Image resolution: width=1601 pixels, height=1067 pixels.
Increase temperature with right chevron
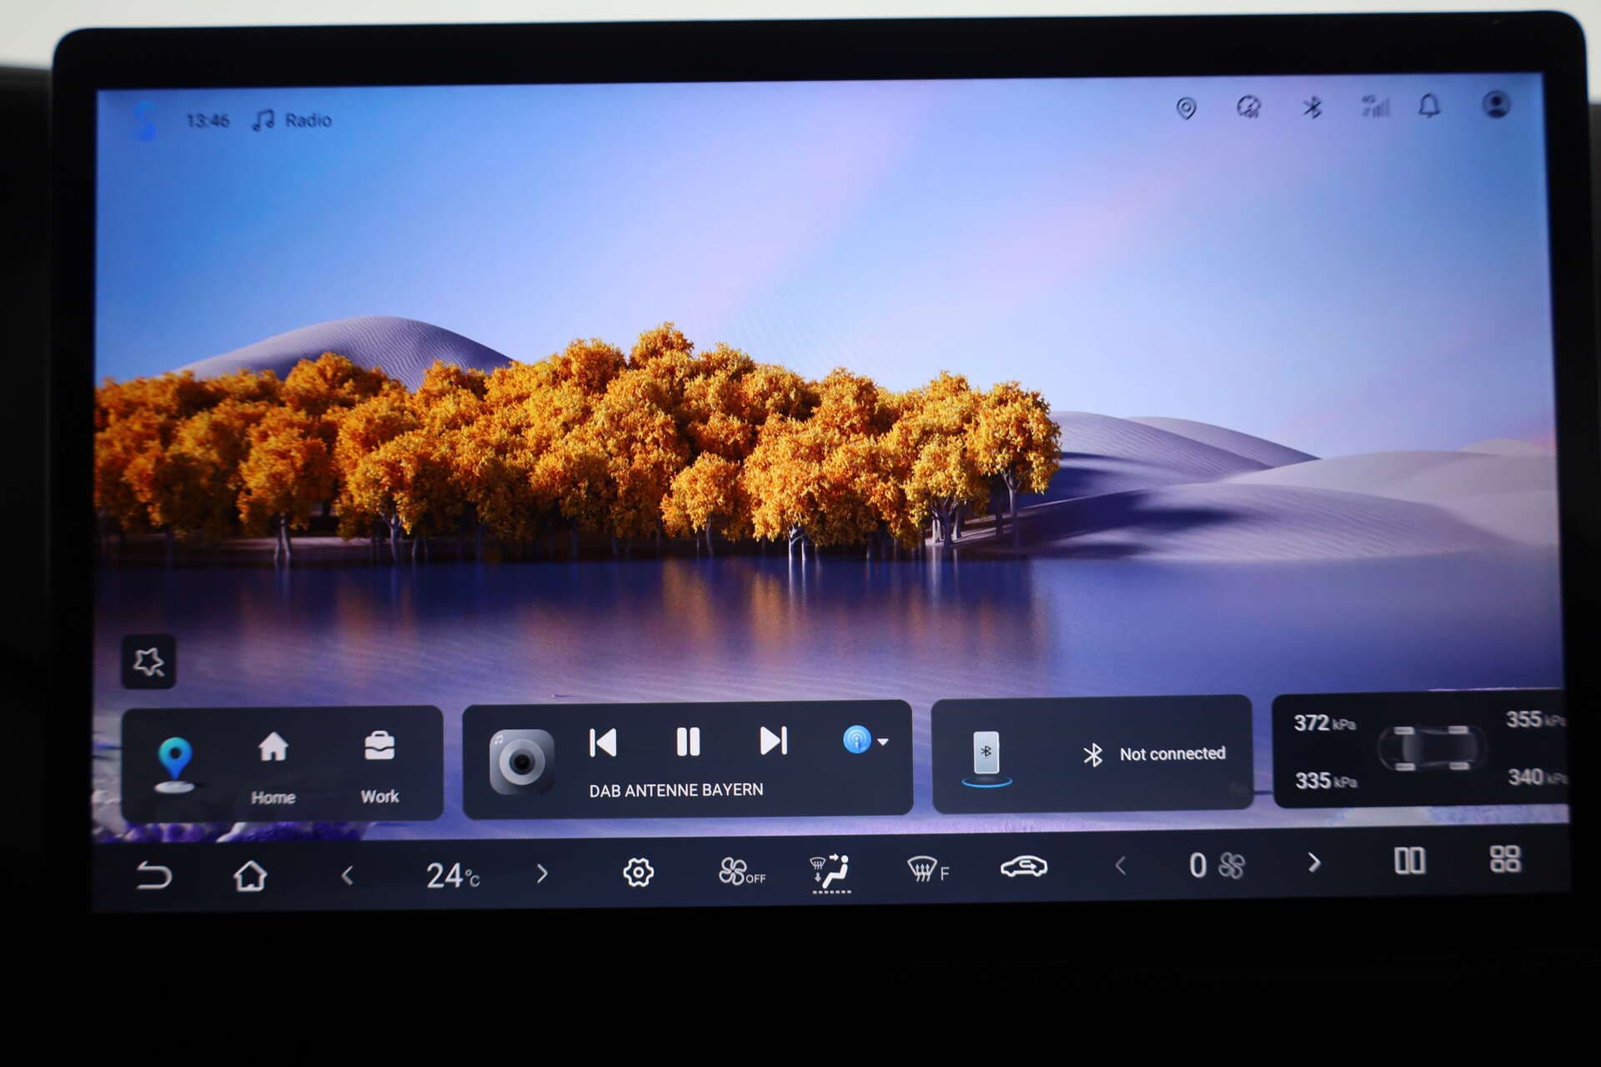coord(542,874)
